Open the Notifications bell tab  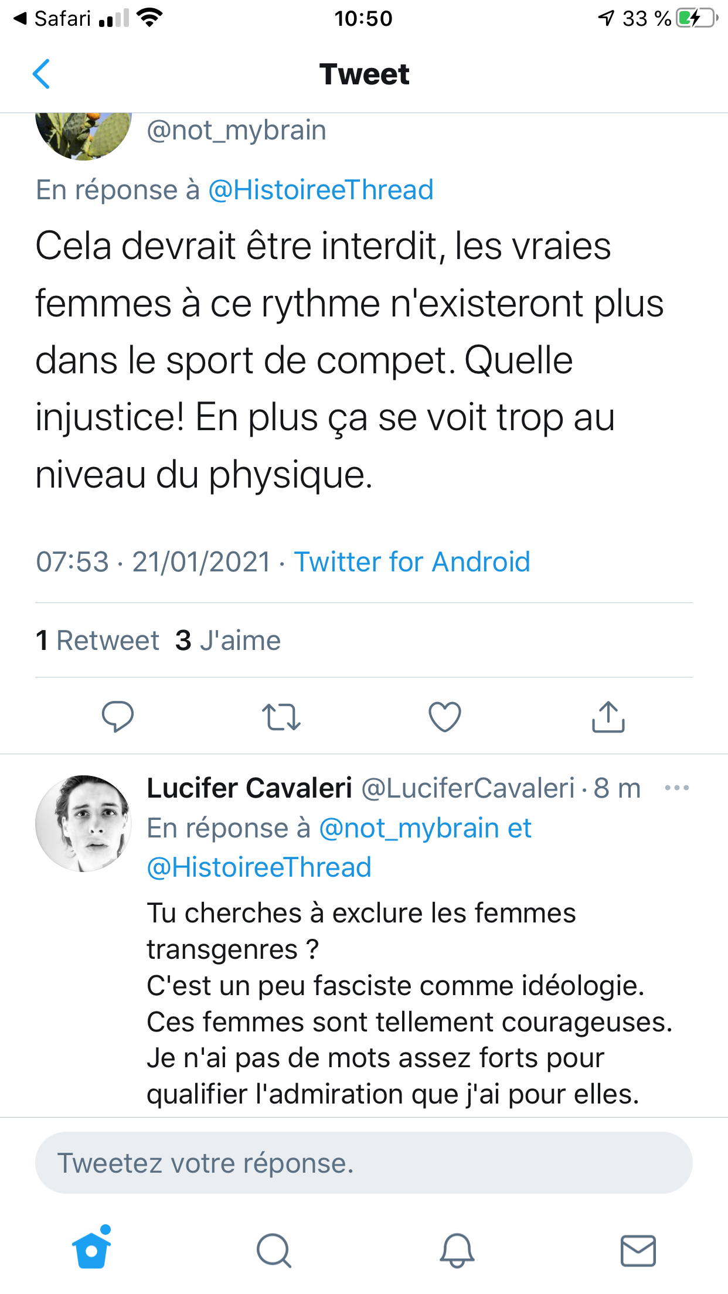[x=457, y=1251]
